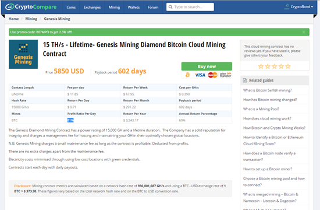Open the Mining menu in navbar
Screen dimensions: 320x210
click(x=114, y=8)
